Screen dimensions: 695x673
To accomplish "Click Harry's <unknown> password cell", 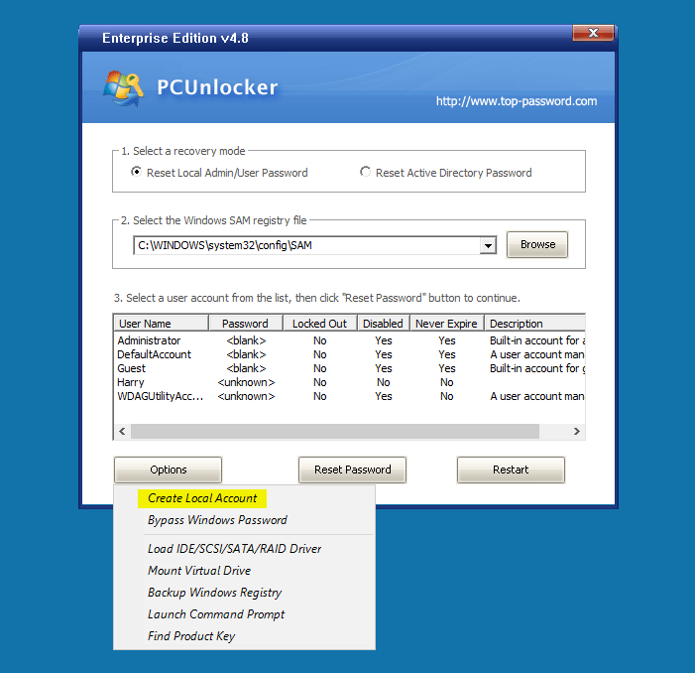I will point(246,382).
